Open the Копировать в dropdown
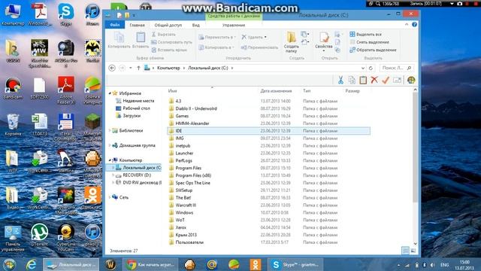The image size is (481, 271). click(x=216, y=47)
